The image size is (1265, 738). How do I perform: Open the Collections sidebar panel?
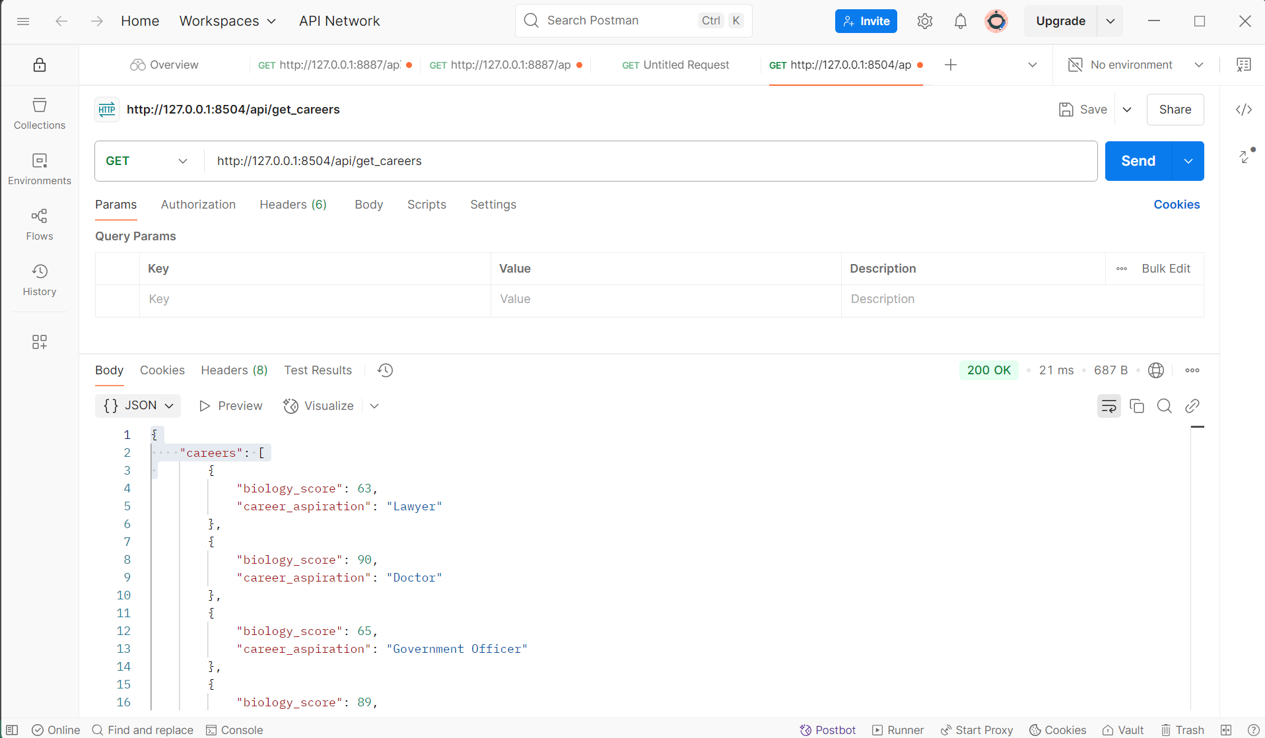coord(40,114)
